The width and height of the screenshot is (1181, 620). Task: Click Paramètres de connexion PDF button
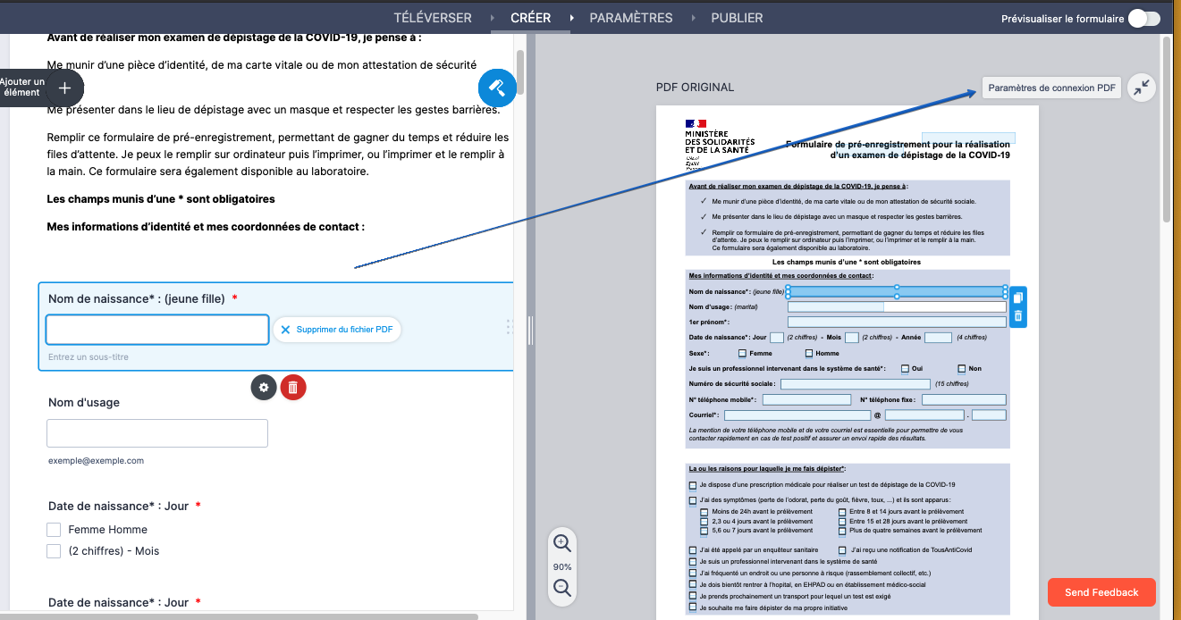tap(1051, 88)
